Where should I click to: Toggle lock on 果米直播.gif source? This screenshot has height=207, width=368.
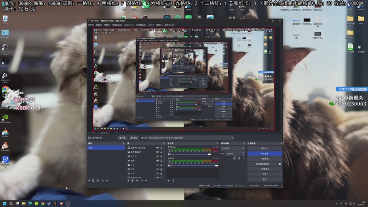tap(161, 152)
